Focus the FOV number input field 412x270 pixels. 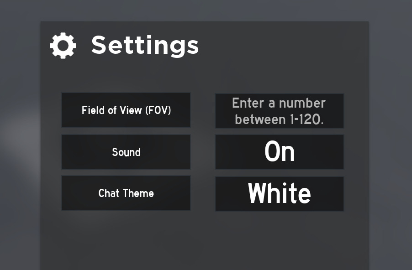click(280, 111)
